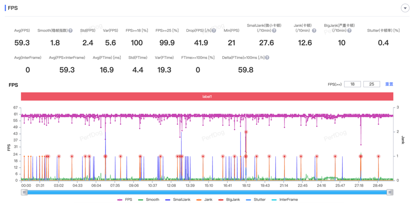414x203 pixels.
Task: Toggle FPS series in chart legend
Action: pyautogui.click(x=125, y=200)
